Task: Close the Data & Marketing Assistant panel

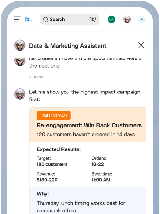Action: (x=141, y=45)
